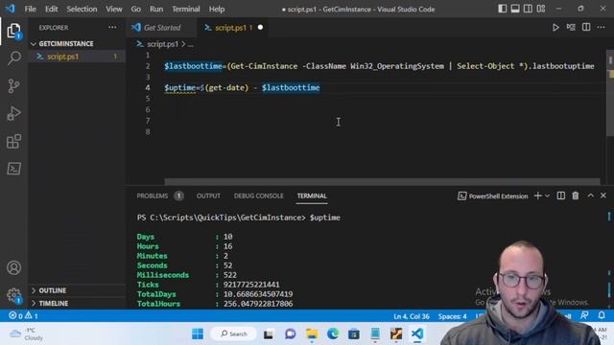This screenshot has width=614, height=345.
Task: Open Explorer Views and More Actions ellipsis
Action: click(x=112, y=28)
